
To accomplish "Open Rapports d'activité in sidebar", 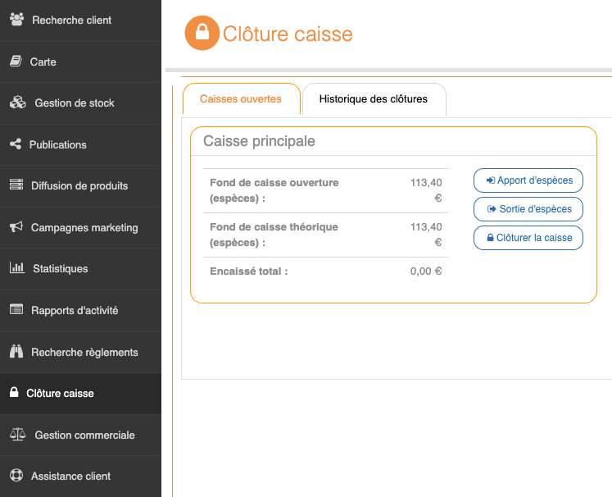I will (75, 310).
